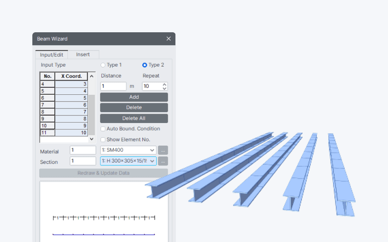Open material browse ellipsis button
388x242 pixels.
tap(163, 150)
